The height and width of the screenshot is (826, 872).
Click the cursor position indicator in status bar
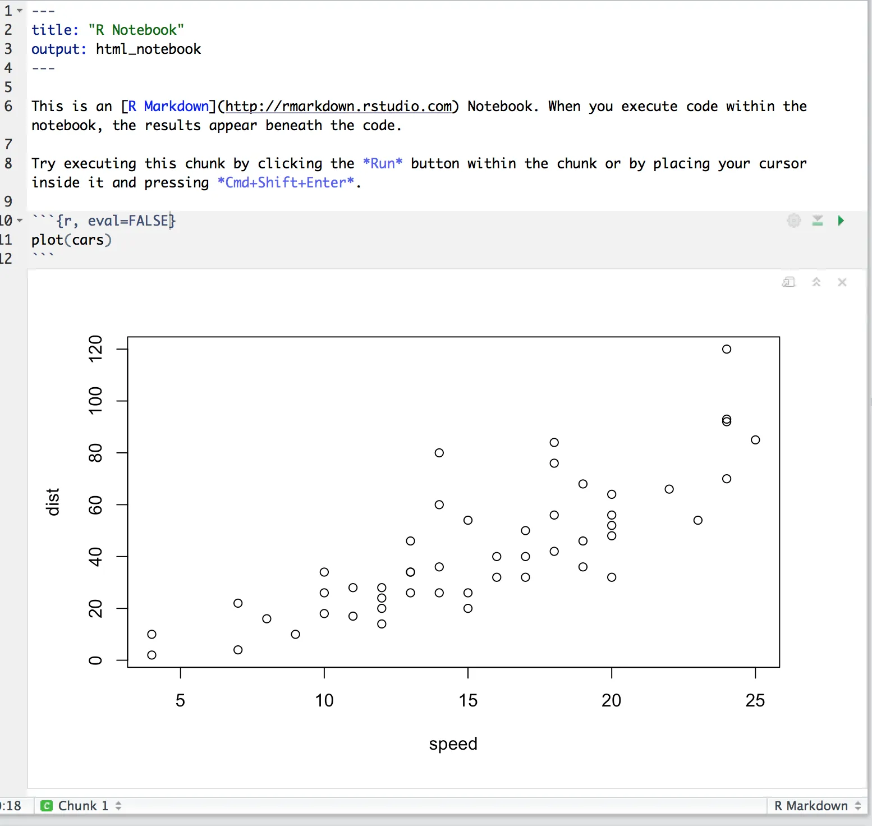point(11,806)
